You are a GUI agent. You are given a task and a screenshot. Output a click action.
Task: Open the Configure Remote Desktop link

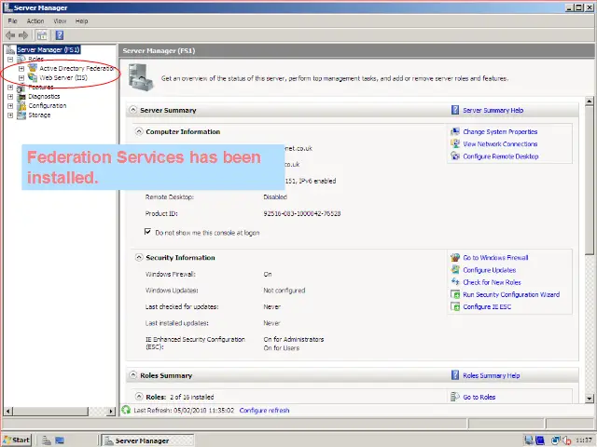[501, 156]
